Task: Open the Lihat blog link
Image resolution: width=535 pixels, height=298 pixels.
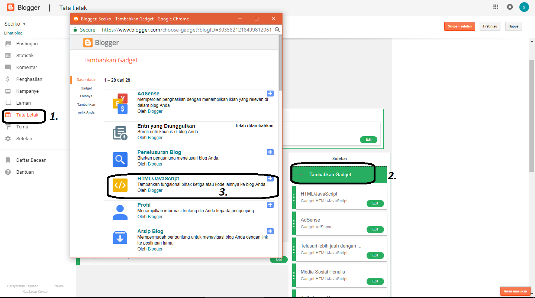Action: (13, 33)
